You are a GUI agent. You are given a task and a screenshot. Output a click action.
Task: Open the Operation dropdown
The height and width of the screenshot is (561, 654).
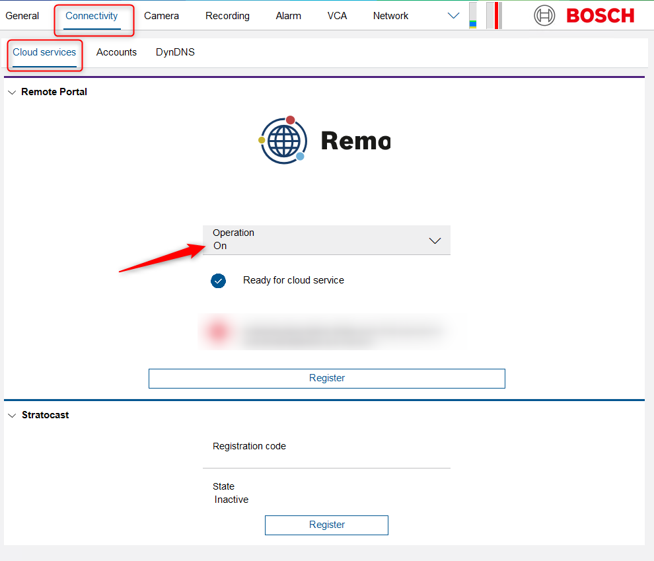coord(326,240)
